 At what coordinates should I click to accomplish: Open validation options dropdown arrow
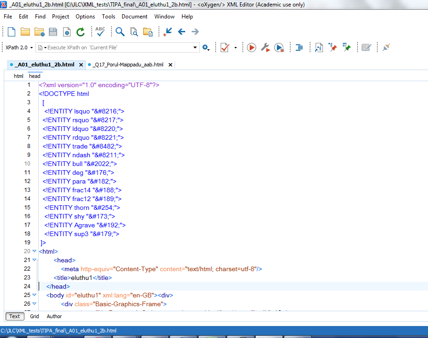pos(235,47)
